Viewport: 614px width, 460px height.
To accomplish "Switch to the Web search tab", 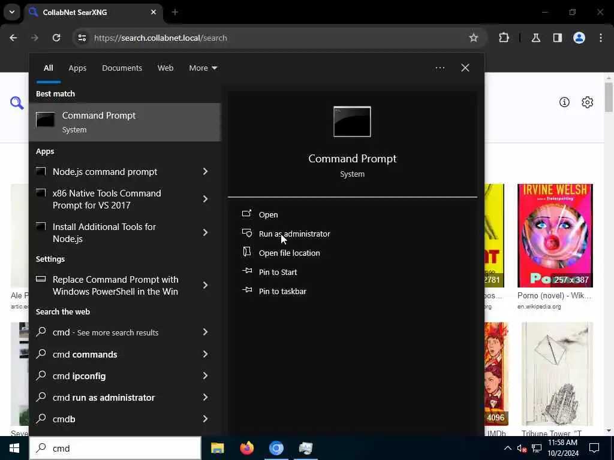I will pyautogui.click(x=165, y=68).
